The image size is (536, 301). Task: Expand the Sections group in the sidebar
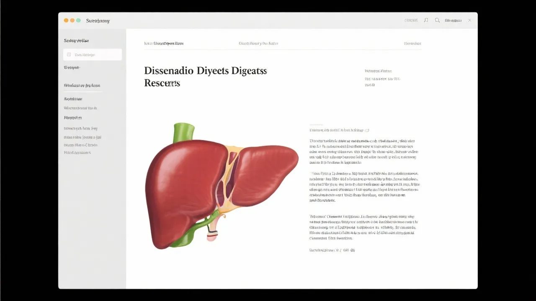(x=72, y=99)
